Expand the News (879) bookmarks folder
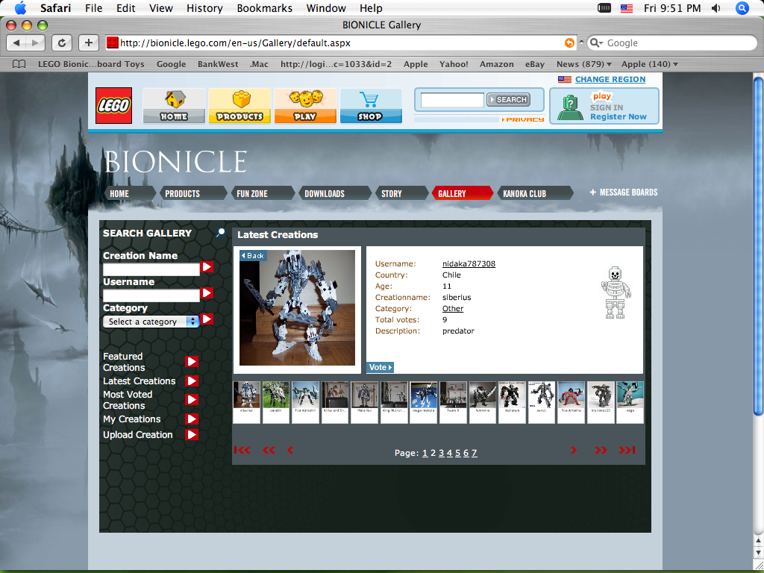Image resolution: width=764 pixels, height=573 pixels. [583, 64]
